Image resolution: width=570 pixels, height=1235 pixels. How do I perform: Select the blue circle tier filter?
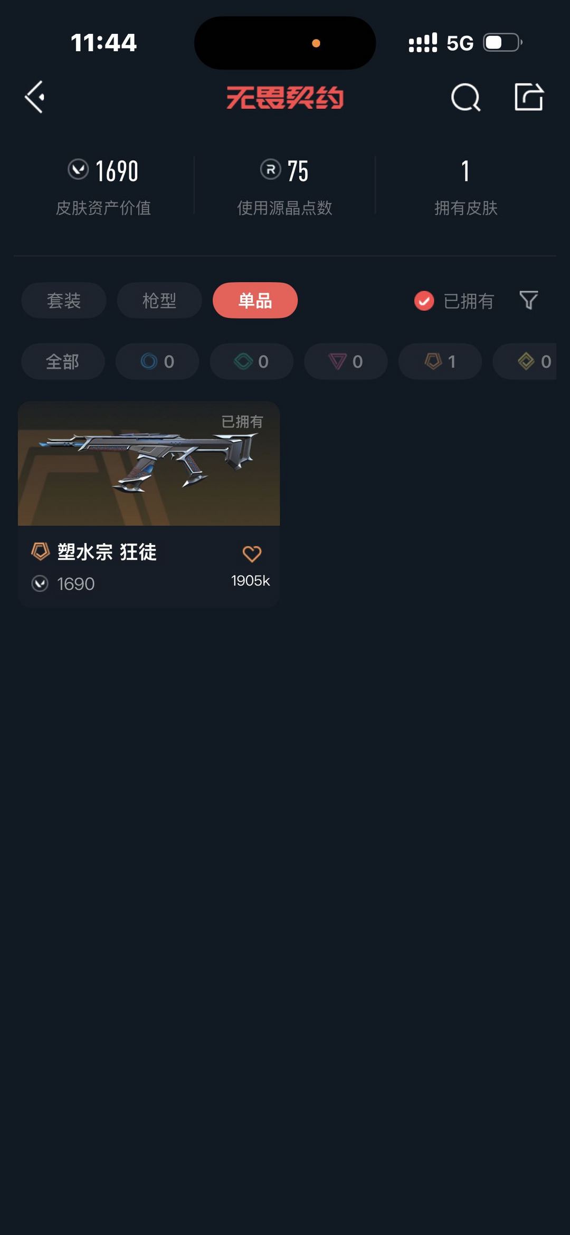click(x=157, y=361)
